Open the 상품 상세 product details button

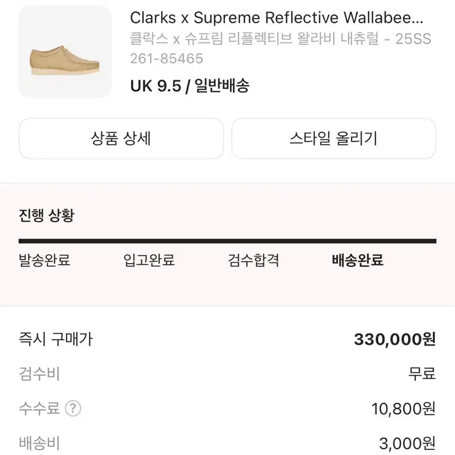coord(121,138)
